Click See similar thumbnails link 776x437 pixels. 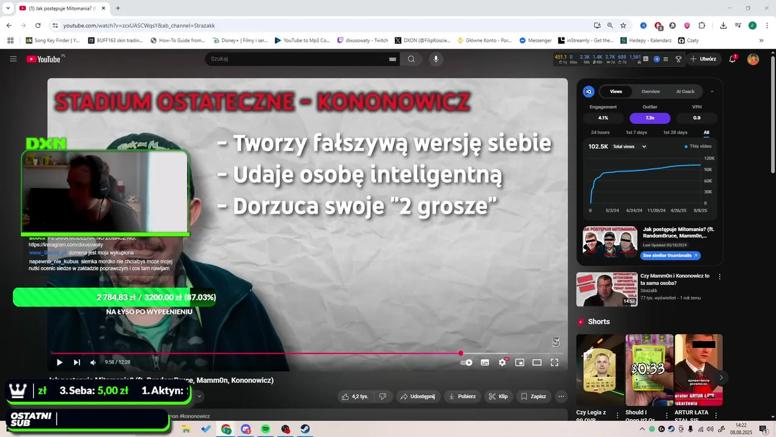[x=671, y=256]
